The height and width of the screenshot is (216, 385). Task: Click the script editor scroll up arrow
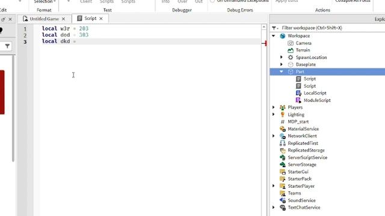(x=264, y=27)
